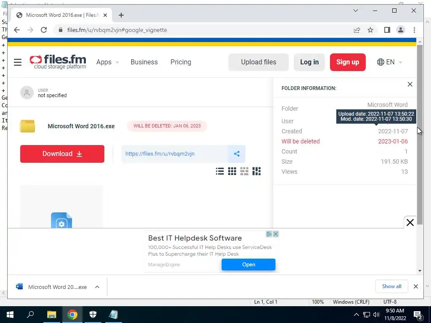Share this page from address bar

coord(357,30)
